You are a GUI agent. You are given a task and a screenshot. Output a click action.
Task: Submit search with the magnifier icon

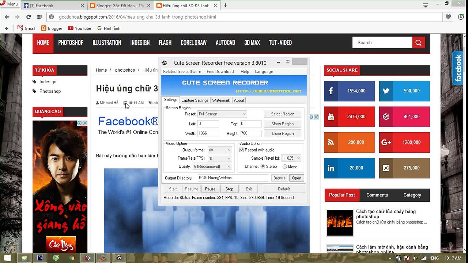(x=419, y=42)
